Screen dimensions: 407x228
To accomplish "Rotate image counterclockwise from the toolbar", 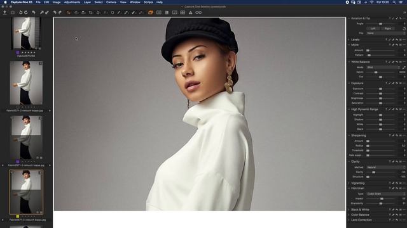I will point(20,13).
